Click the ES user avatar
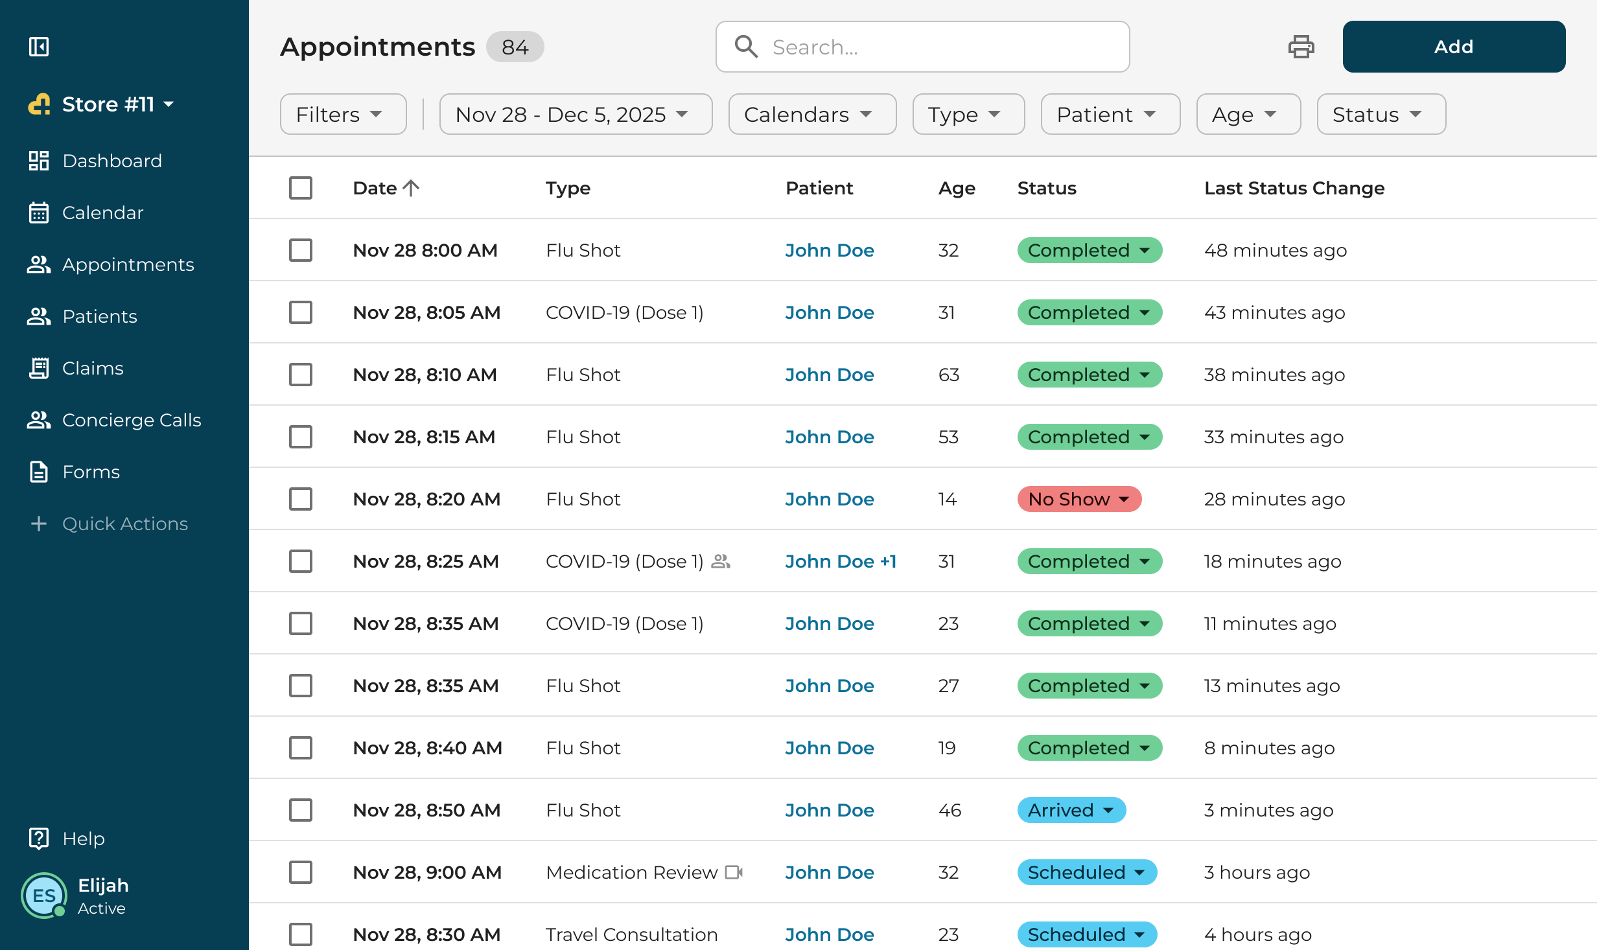The height and width of the screenshot is (950, 1597). (x=44, y=896)
